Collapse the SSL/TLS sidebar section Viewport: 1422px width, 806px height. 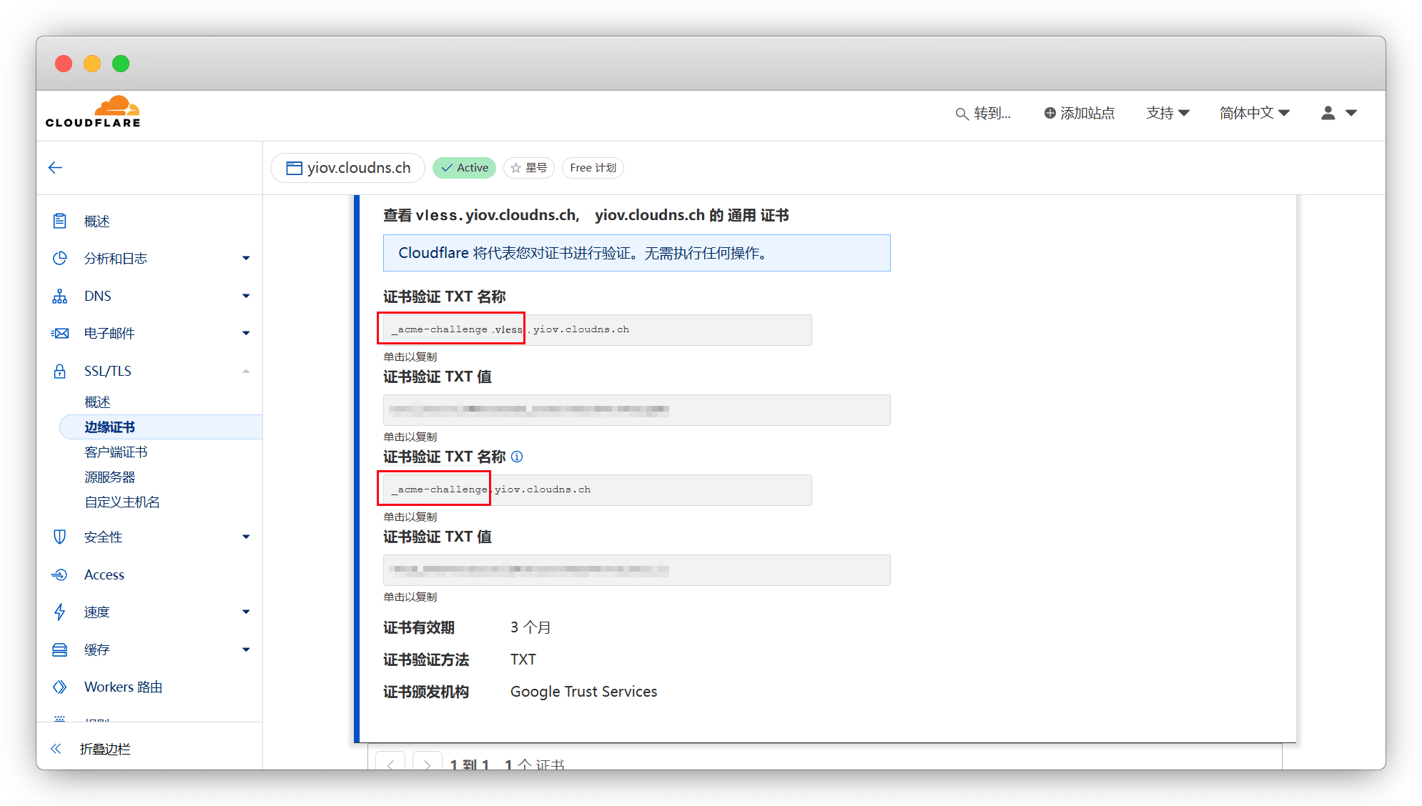pyautogui.click(x=246, y=371)
